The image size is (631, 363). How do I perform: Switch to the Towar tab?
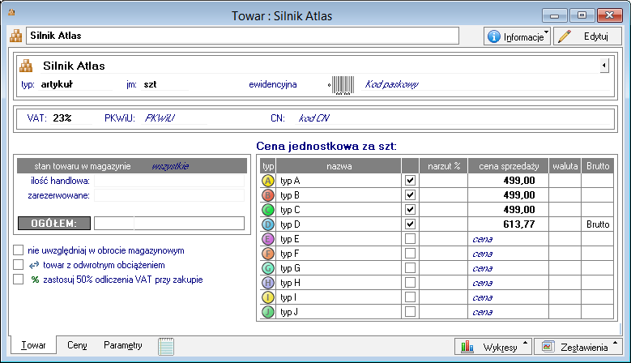click(33, 345)
